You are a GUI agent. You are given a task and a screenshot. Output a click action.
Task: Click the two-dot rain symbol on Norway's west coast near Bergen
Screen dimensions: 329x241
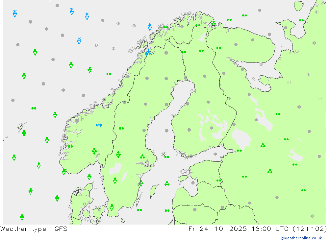(x=70, y=146)
